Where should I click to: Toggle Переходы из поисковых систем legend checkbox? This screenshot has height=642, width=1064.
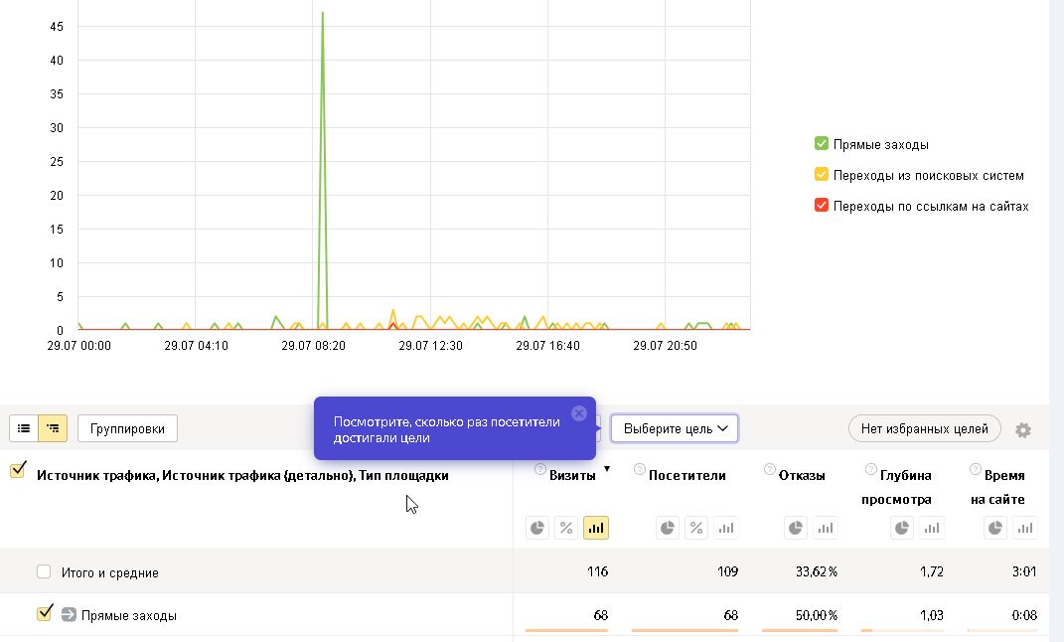click(821, 174)
